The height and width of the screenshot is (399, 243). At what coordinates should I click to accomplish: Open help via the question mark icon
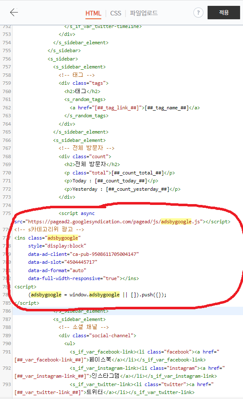pyautogui.click(x=198, y=13)
